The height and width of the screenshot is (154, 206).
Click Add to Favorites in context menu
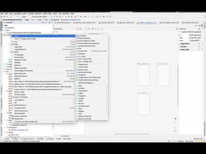pyautogui.click(x=43, y=68)
